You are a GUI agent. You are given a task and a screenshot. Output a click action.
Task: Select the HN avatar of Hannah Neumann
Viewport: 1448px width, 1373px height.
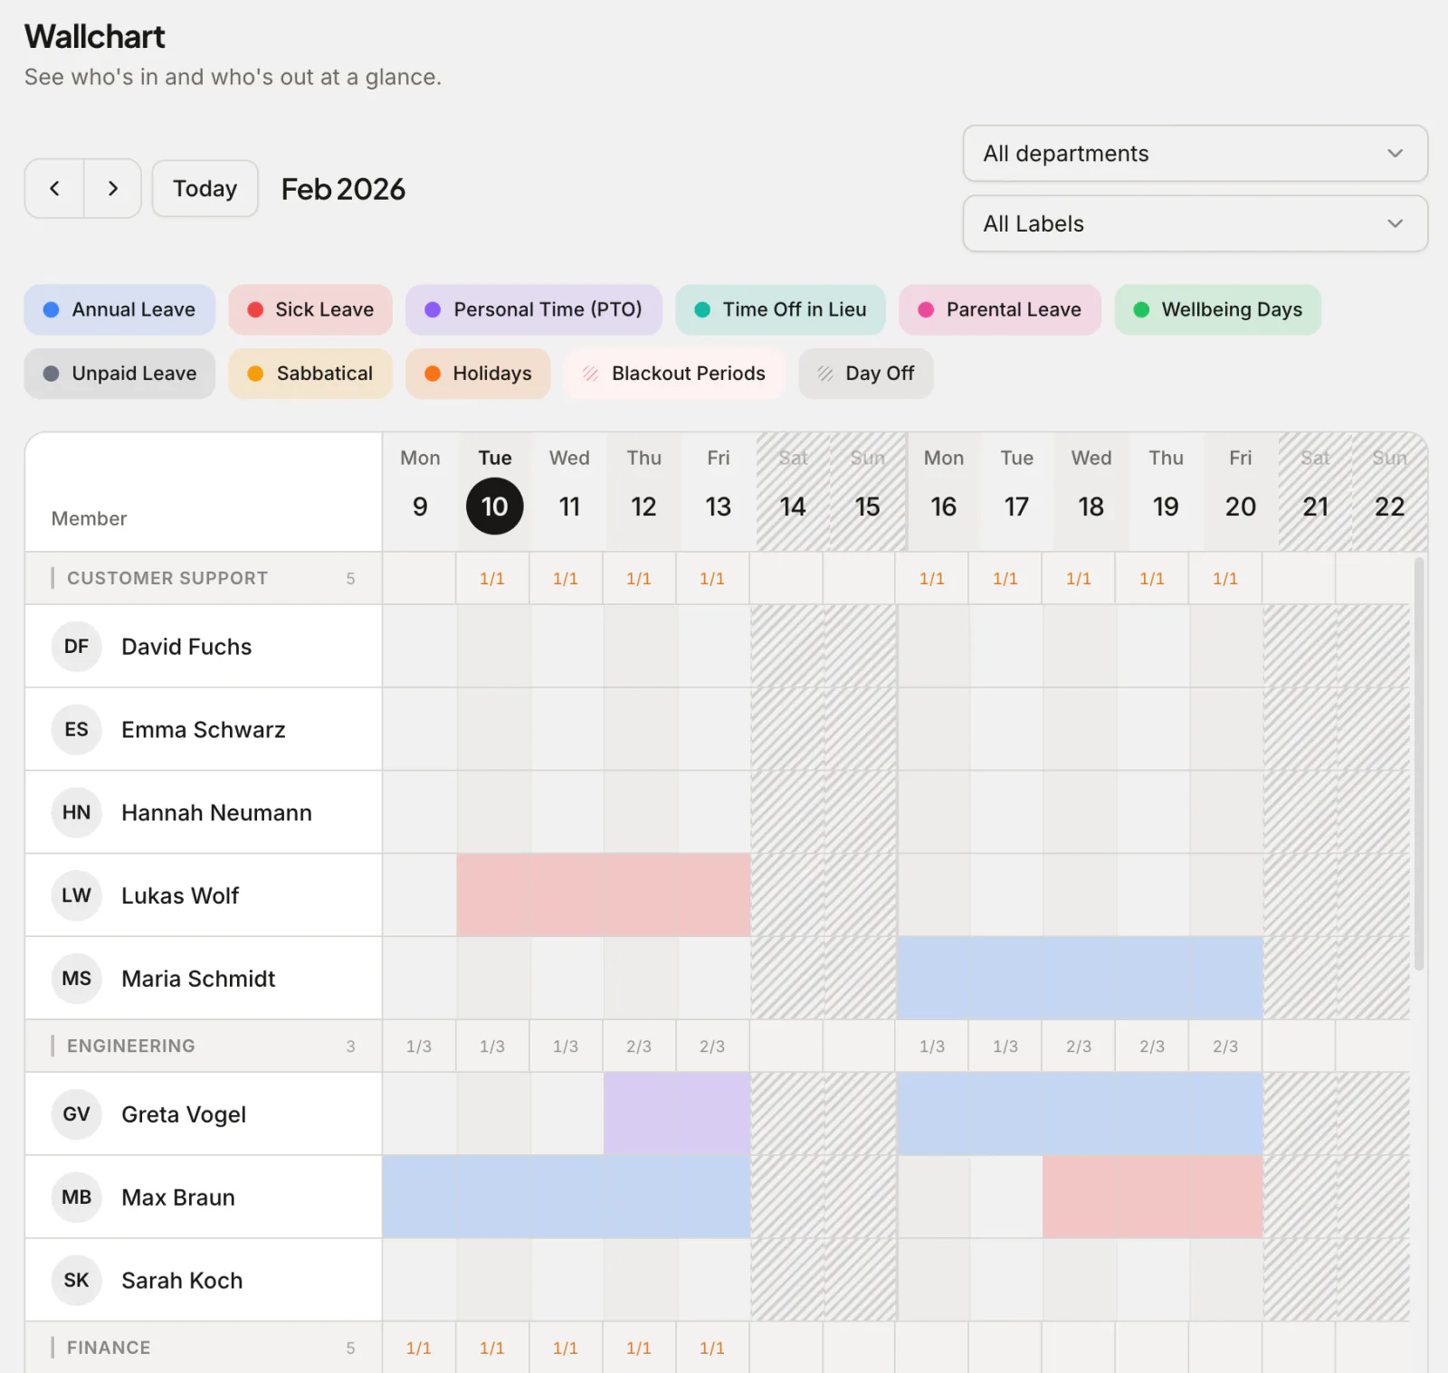click(x=77, y=813)
